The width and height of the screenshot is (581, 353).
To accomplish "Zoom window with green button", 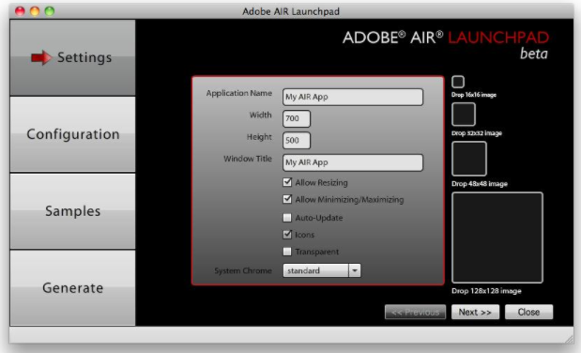I will pyautogui.click(x=50, y=11).
